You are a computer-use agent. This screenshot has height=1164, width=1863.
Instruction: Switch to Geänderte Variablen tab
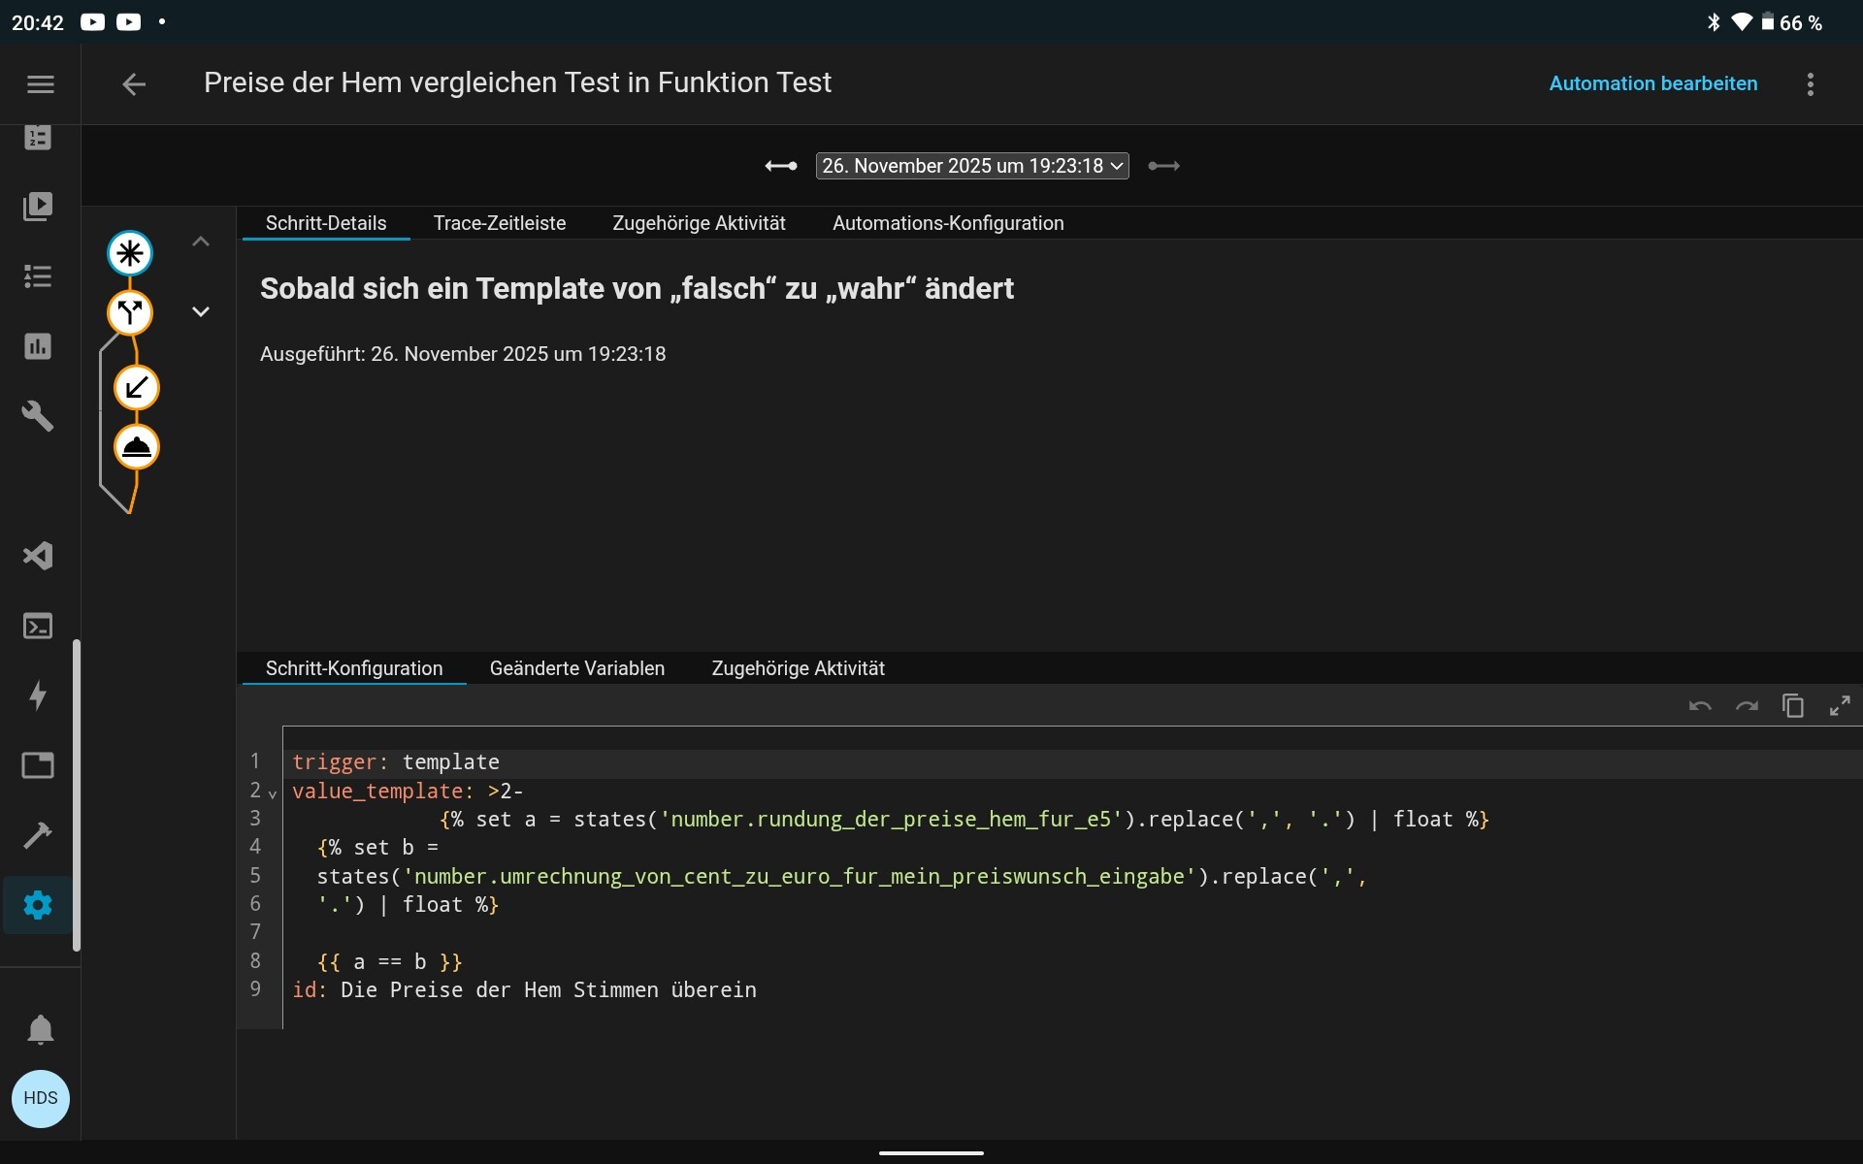click(576, 668)
